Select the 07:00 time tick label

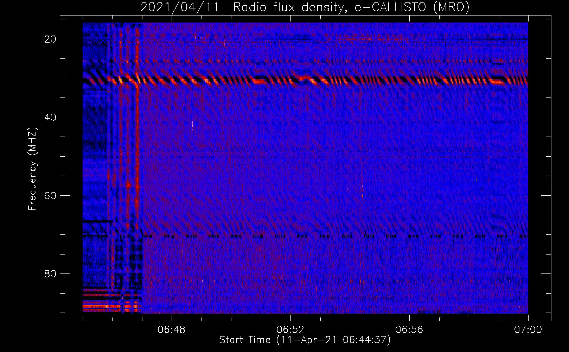[528, 330]
